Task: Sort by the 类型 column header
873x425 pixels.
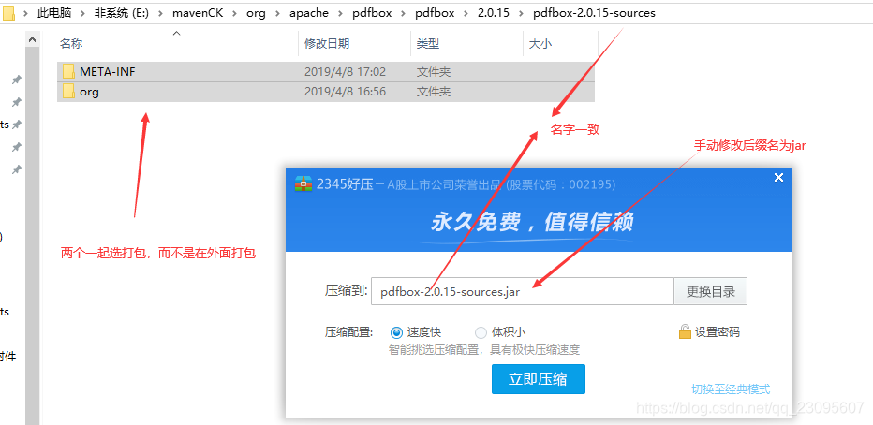Action: tap(427, 44)
